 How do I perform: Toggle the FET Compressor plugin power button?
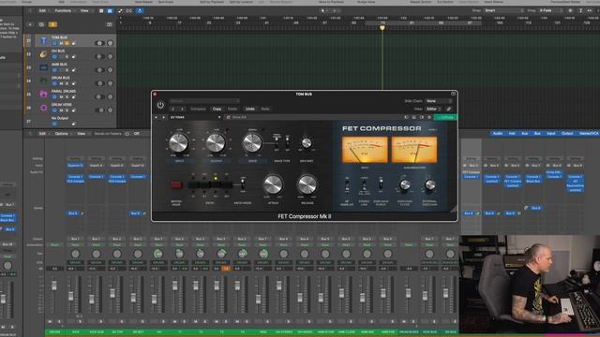pos(160,105)
